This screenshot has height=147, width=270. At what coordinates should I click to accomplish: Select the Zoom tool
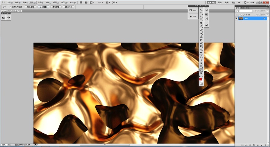coord(201,73)
